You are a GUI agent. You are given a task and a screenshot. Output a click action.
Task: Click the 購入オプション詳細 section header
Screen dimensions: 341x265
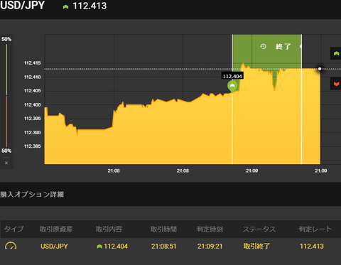point(32,195)
